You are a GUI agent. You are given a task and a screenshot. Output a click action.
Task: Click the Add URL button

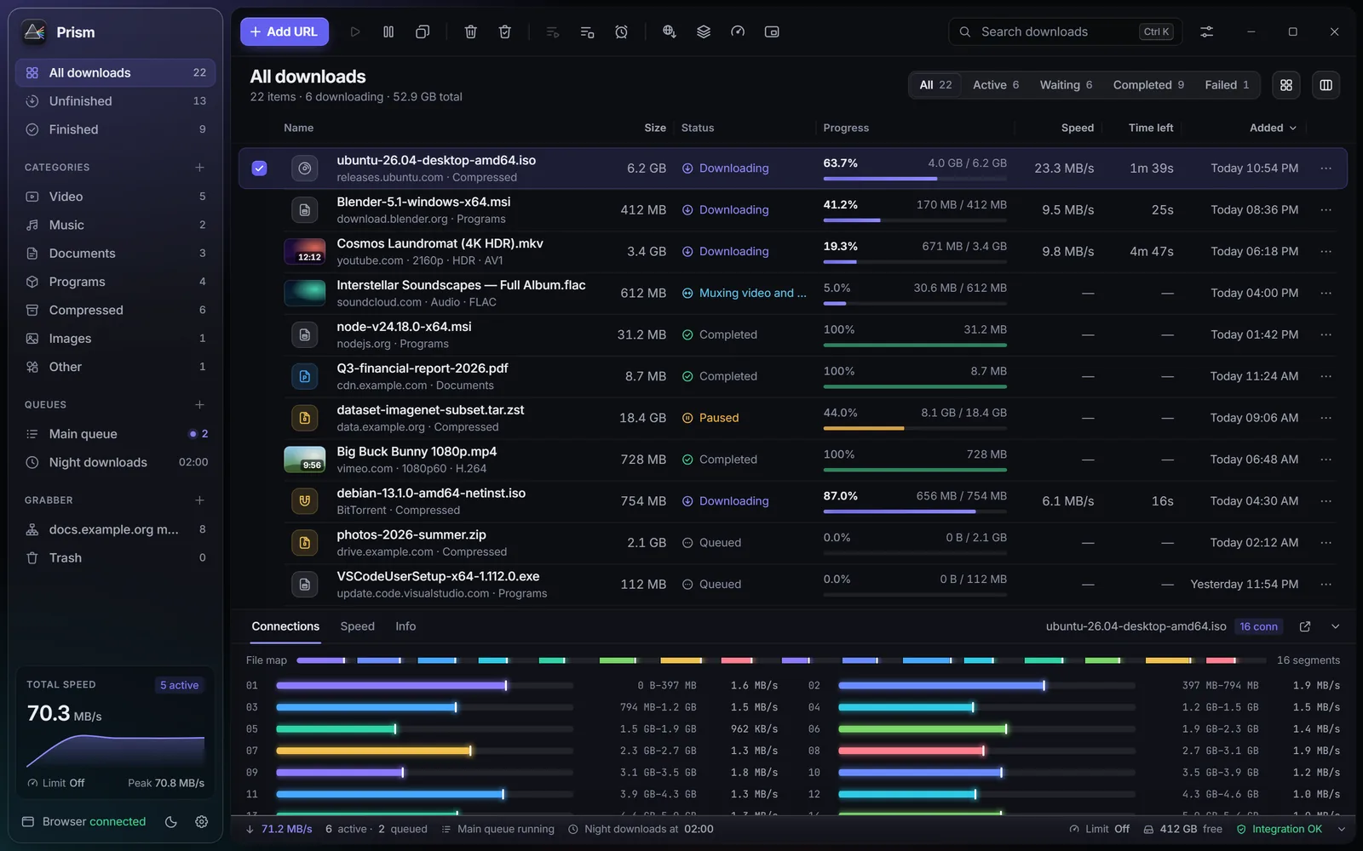[x=285, y=31]
